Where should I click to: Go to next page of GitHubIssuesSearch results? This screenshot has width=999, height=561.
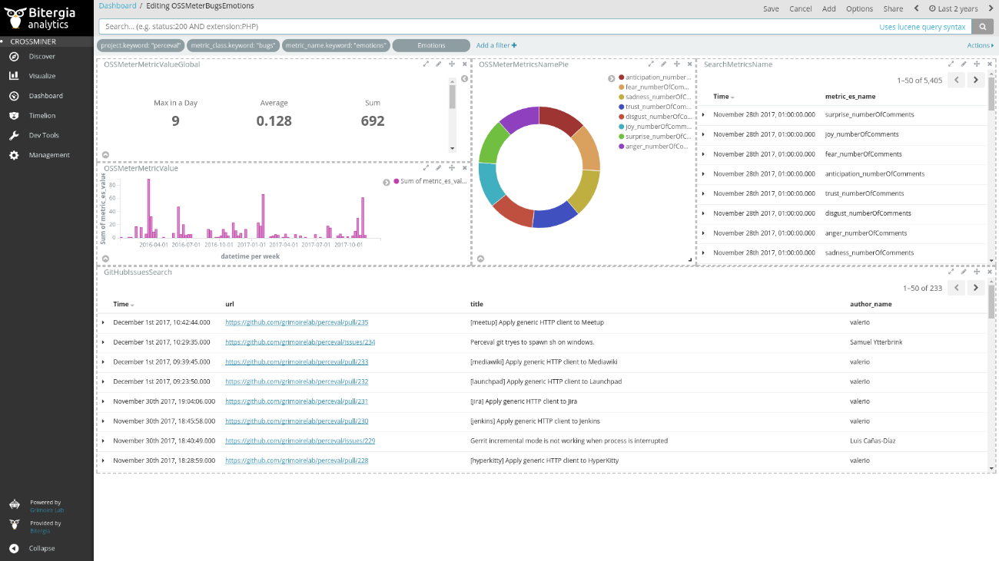click(975, 288)
